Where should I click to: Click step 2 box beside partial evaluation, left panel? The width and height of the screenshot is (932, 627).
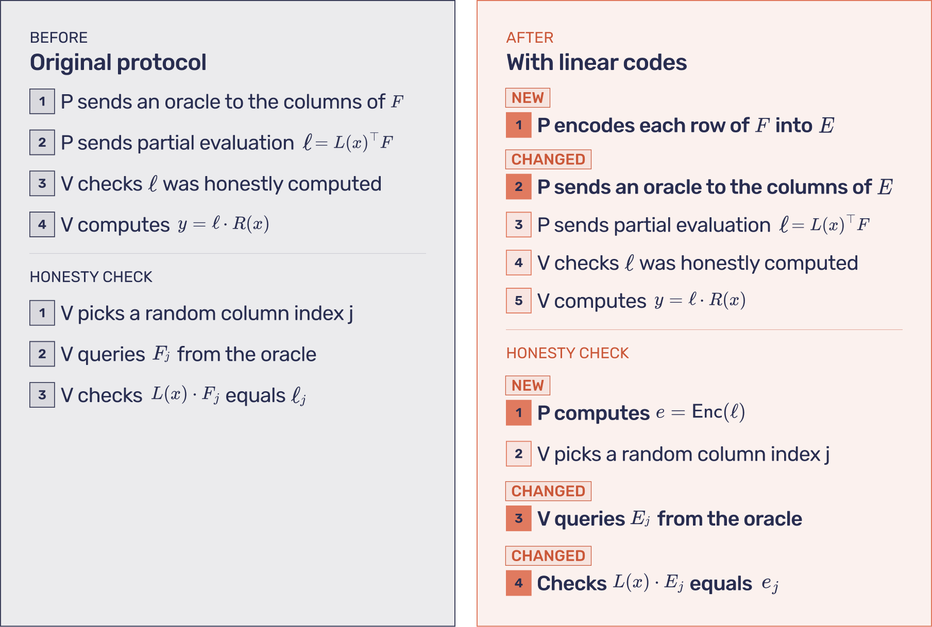[x=42, y=143]
